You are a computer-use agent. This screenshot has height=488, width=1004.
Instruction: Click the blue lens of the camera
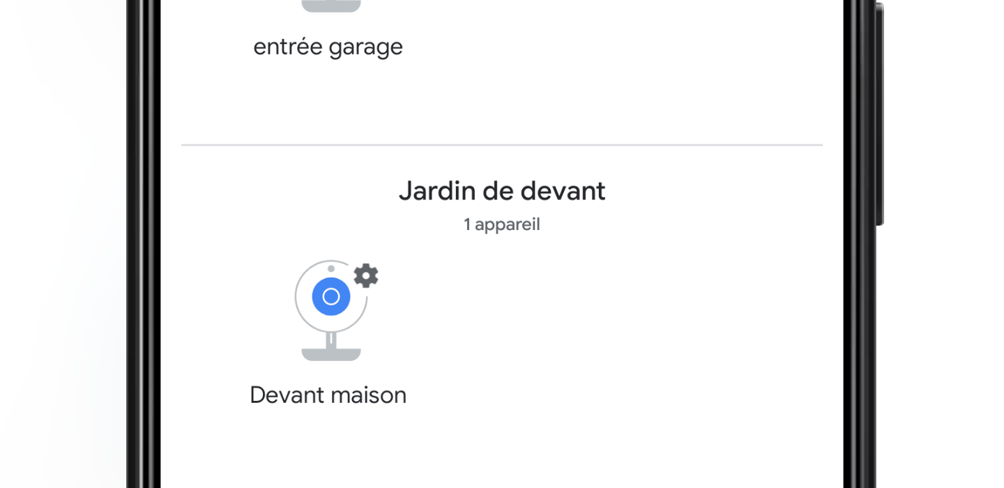pyautogui.click(x=331, y=296)
